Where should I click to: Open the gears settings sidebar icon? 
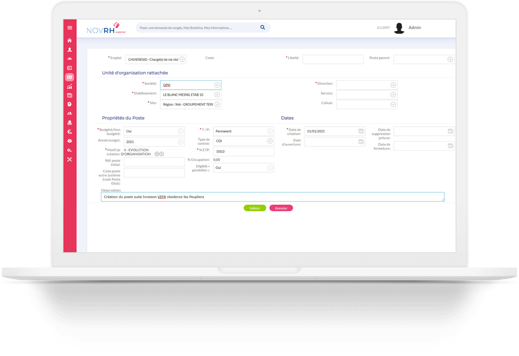coord(70,150)
